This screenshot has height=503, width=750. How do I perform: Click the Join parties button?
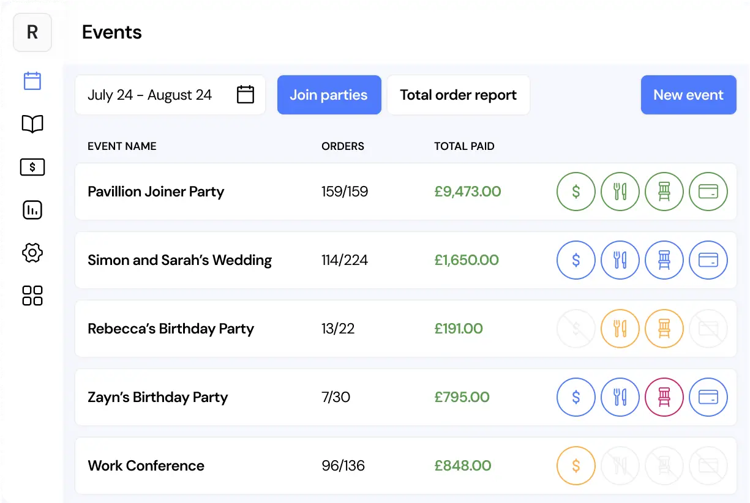329,95
